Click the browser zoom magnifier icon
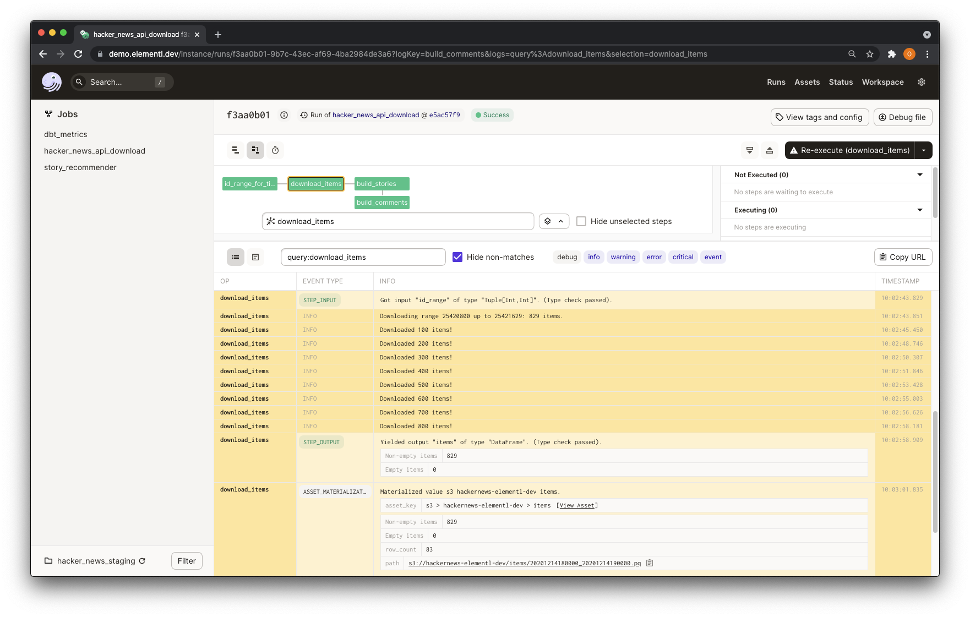 [852, 54]
